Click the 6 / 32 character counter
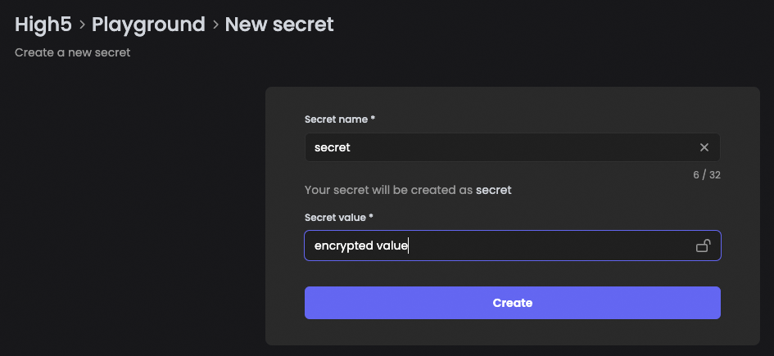This screenshot has height=356, width=774. point(704,174)
